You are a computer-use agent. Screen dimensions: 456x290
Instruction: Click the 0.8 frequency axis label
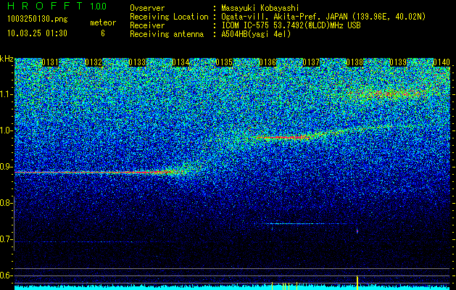tap(6, 203)
